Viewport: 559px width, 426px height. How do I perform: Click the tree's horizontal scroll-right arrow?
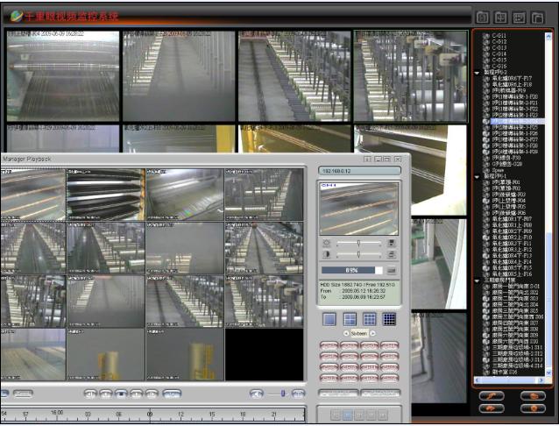point(541,380)
